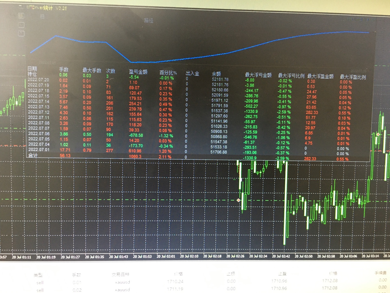Viewport: 390px width, 293px height.
Task: Select the 持仓 row label
Action: pyautogui.click(x=32, y=74)
